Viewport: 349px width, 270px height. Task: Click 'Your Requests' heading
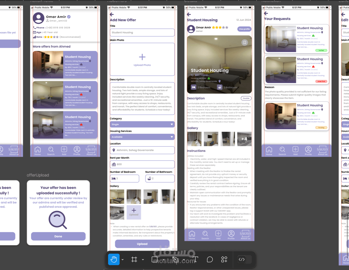click(277, 19)
